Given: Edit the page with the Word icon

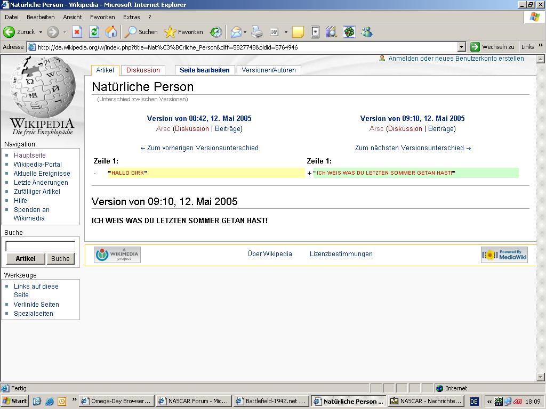Looking at the screenshot, I should pos(275,32).
